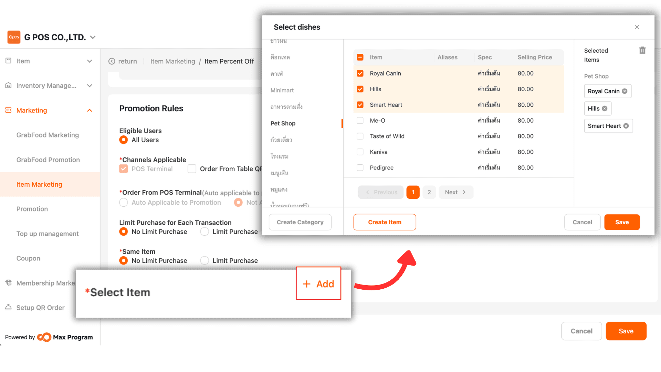Viewport: 661px width, 372px height.
Task: Click the Previous page button
Action: pyautogui.click(x=381, y=192)
